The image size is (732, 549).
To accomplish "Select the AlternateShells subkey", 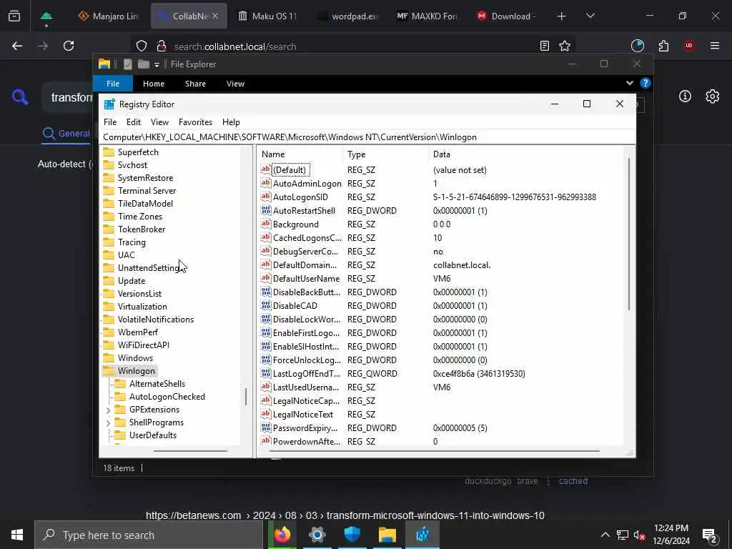I will click(x=157, y=384).
